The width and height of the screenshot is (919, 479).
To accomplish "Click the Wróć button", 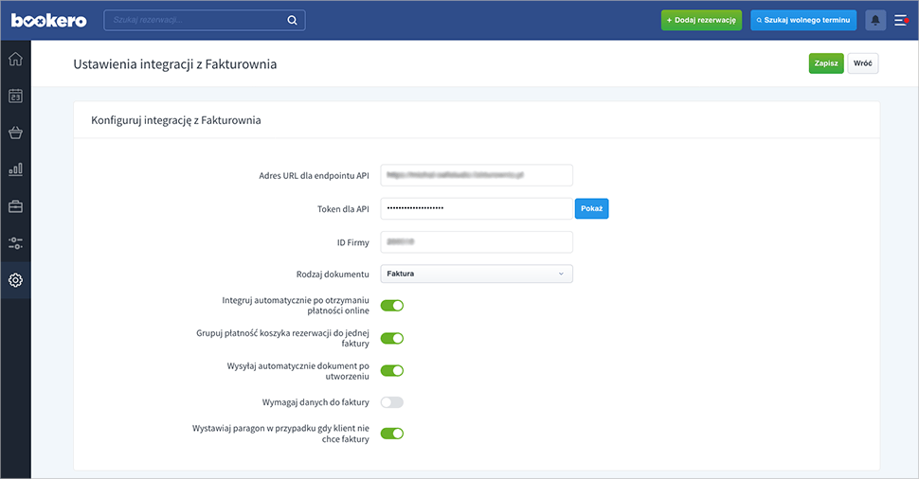I will point(863,63).
